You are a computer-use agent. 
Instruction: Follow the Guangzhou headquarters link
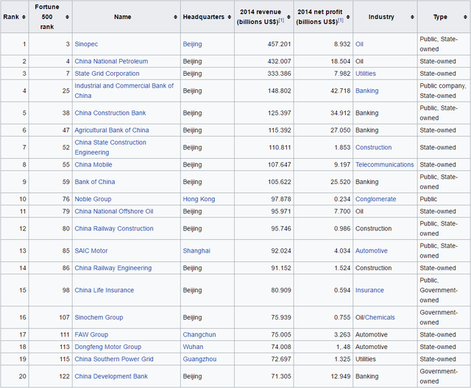199,359
